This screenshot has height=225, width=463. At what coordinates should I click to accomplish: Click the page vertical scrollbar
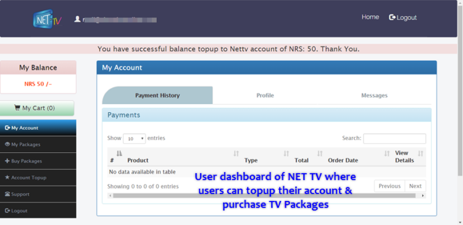[x=460, y=90]
